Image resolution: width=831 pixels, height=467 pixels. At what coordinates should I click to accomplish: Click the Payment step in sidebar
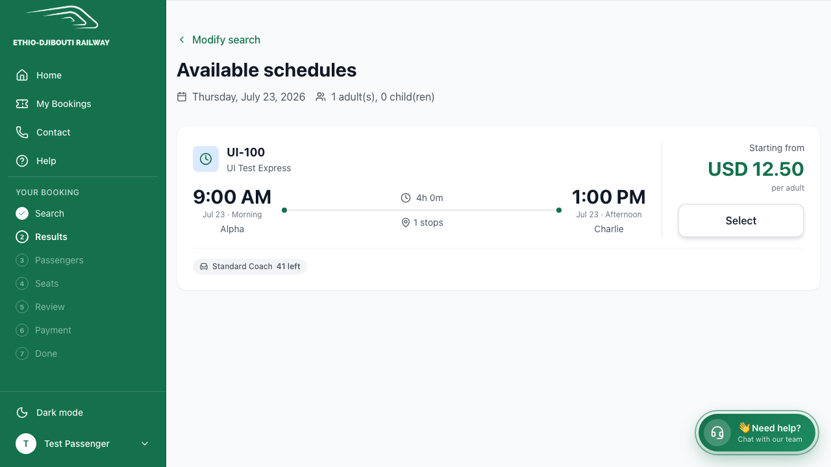(x=53, y=330)
